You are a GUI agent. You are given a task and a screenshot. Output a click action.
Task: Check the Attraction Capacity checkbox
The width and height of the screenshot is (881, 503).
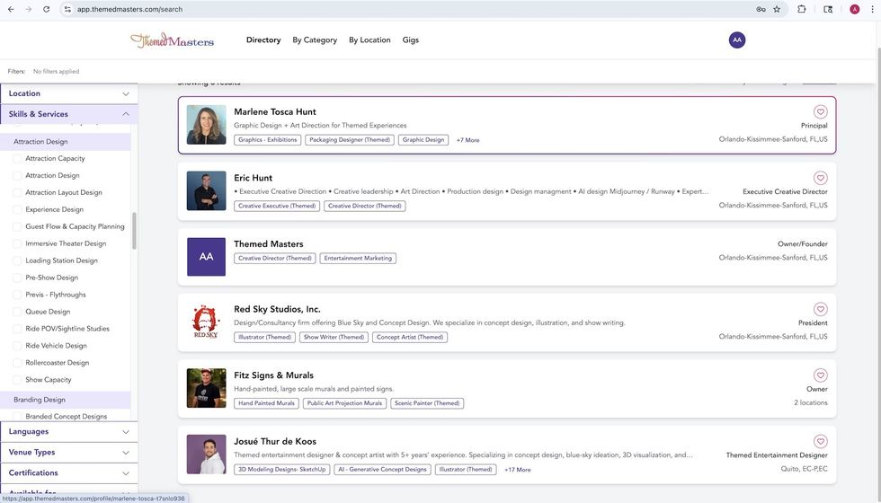(x=17, y=159)
